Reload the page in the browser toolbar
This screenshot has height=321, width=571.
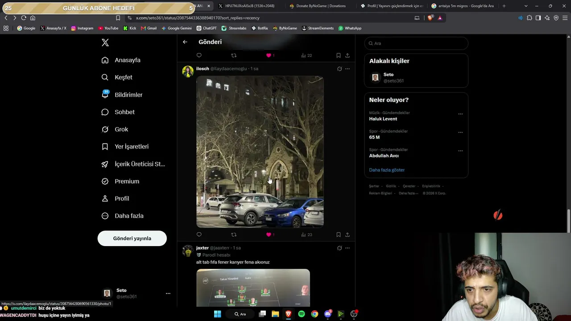24,18
